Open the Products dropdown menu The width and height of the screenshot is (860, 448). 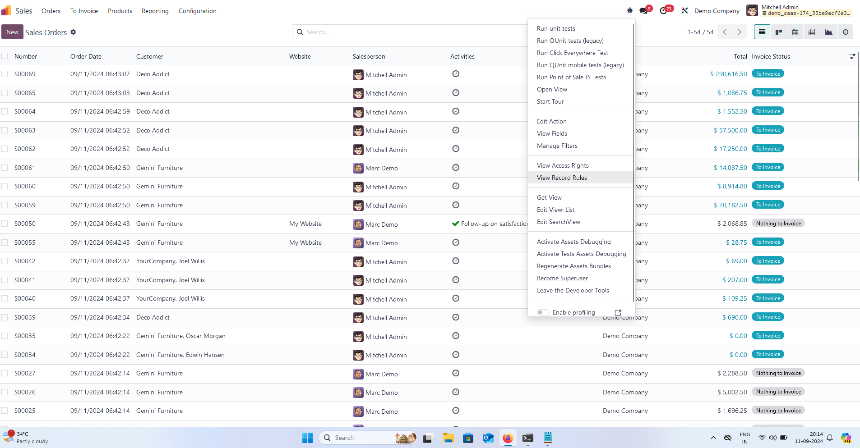[120, 11]
